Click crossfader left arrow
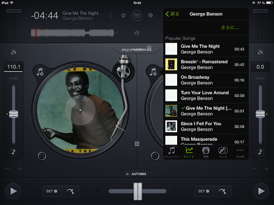The width and height of the screenshot is (274, 205). (x=98, y=191)
